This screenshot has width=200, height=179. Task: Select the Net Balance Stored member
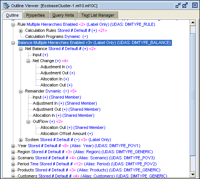point(60,49)
